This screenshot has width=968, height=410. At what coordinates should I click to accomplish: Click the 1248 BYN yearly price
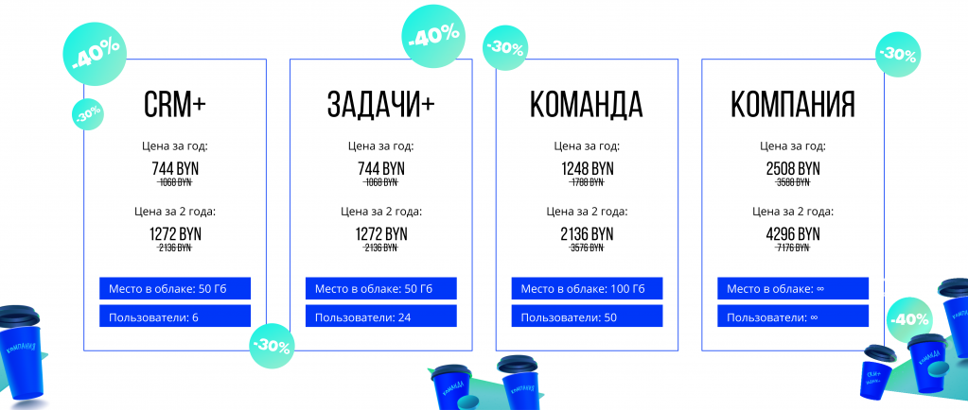coord(587,168)
